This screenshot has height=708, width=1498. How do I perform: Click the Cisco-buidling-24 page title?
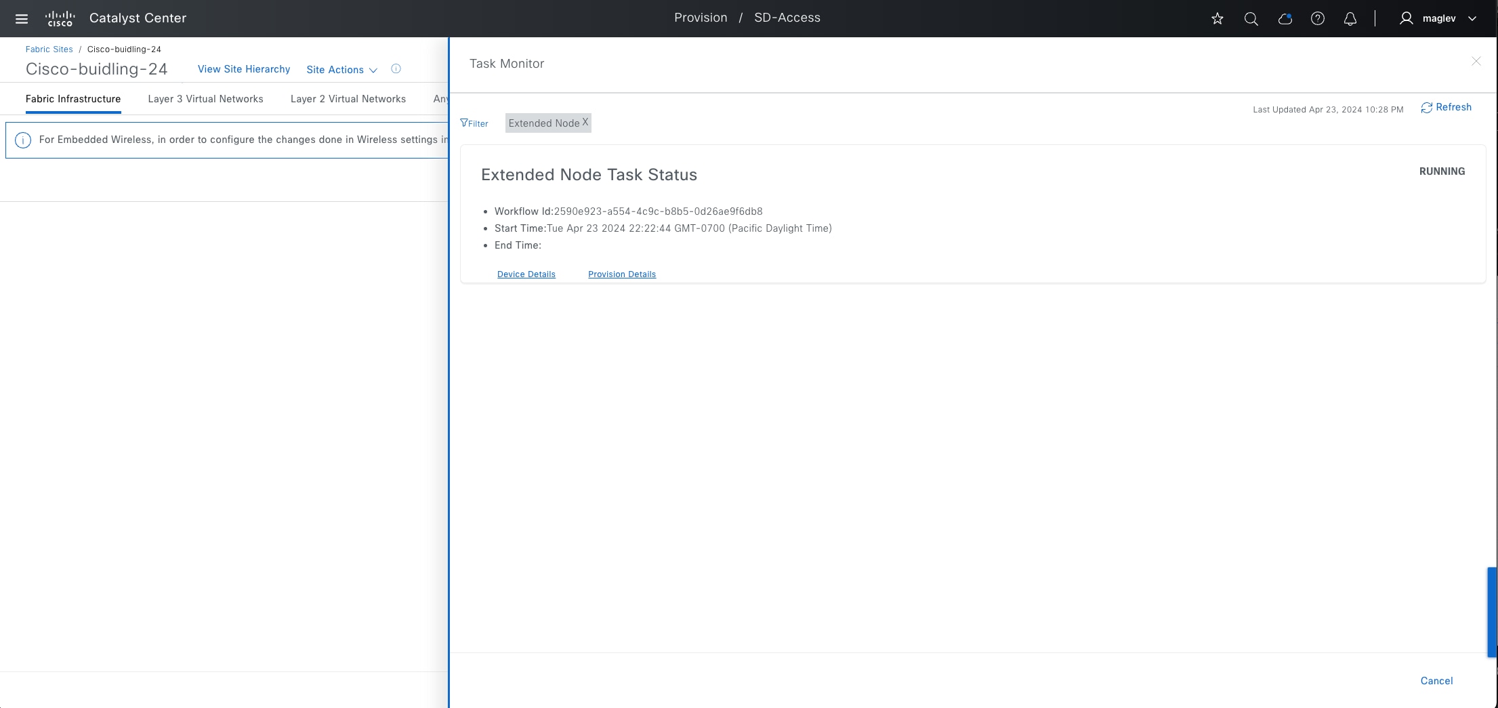pyautogui.click(x=96, y=69)
